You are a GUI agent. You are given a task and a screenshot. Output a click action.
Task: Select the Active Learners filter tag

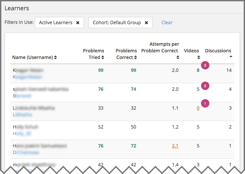(55, 23)
